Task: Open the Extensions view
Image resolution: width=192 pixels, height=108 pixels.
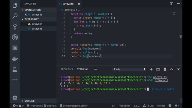Action: pyautogui.click(x=15, y=48)
